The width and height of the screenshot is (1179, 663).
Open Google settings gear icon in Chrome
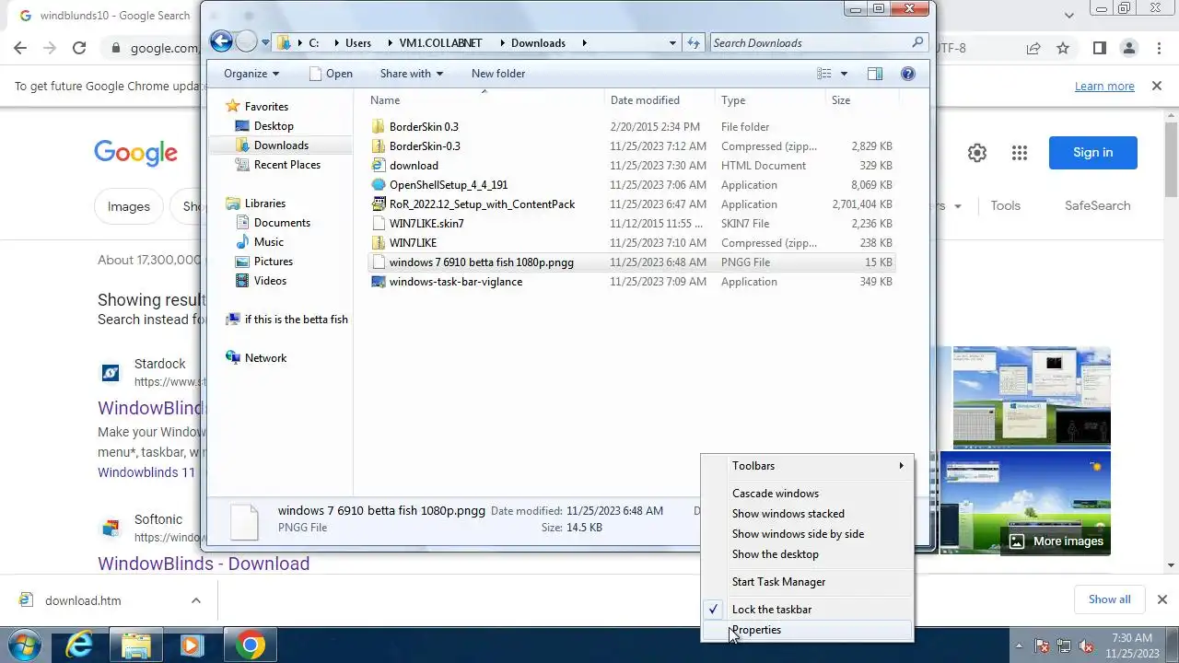[x=977, y=153]
